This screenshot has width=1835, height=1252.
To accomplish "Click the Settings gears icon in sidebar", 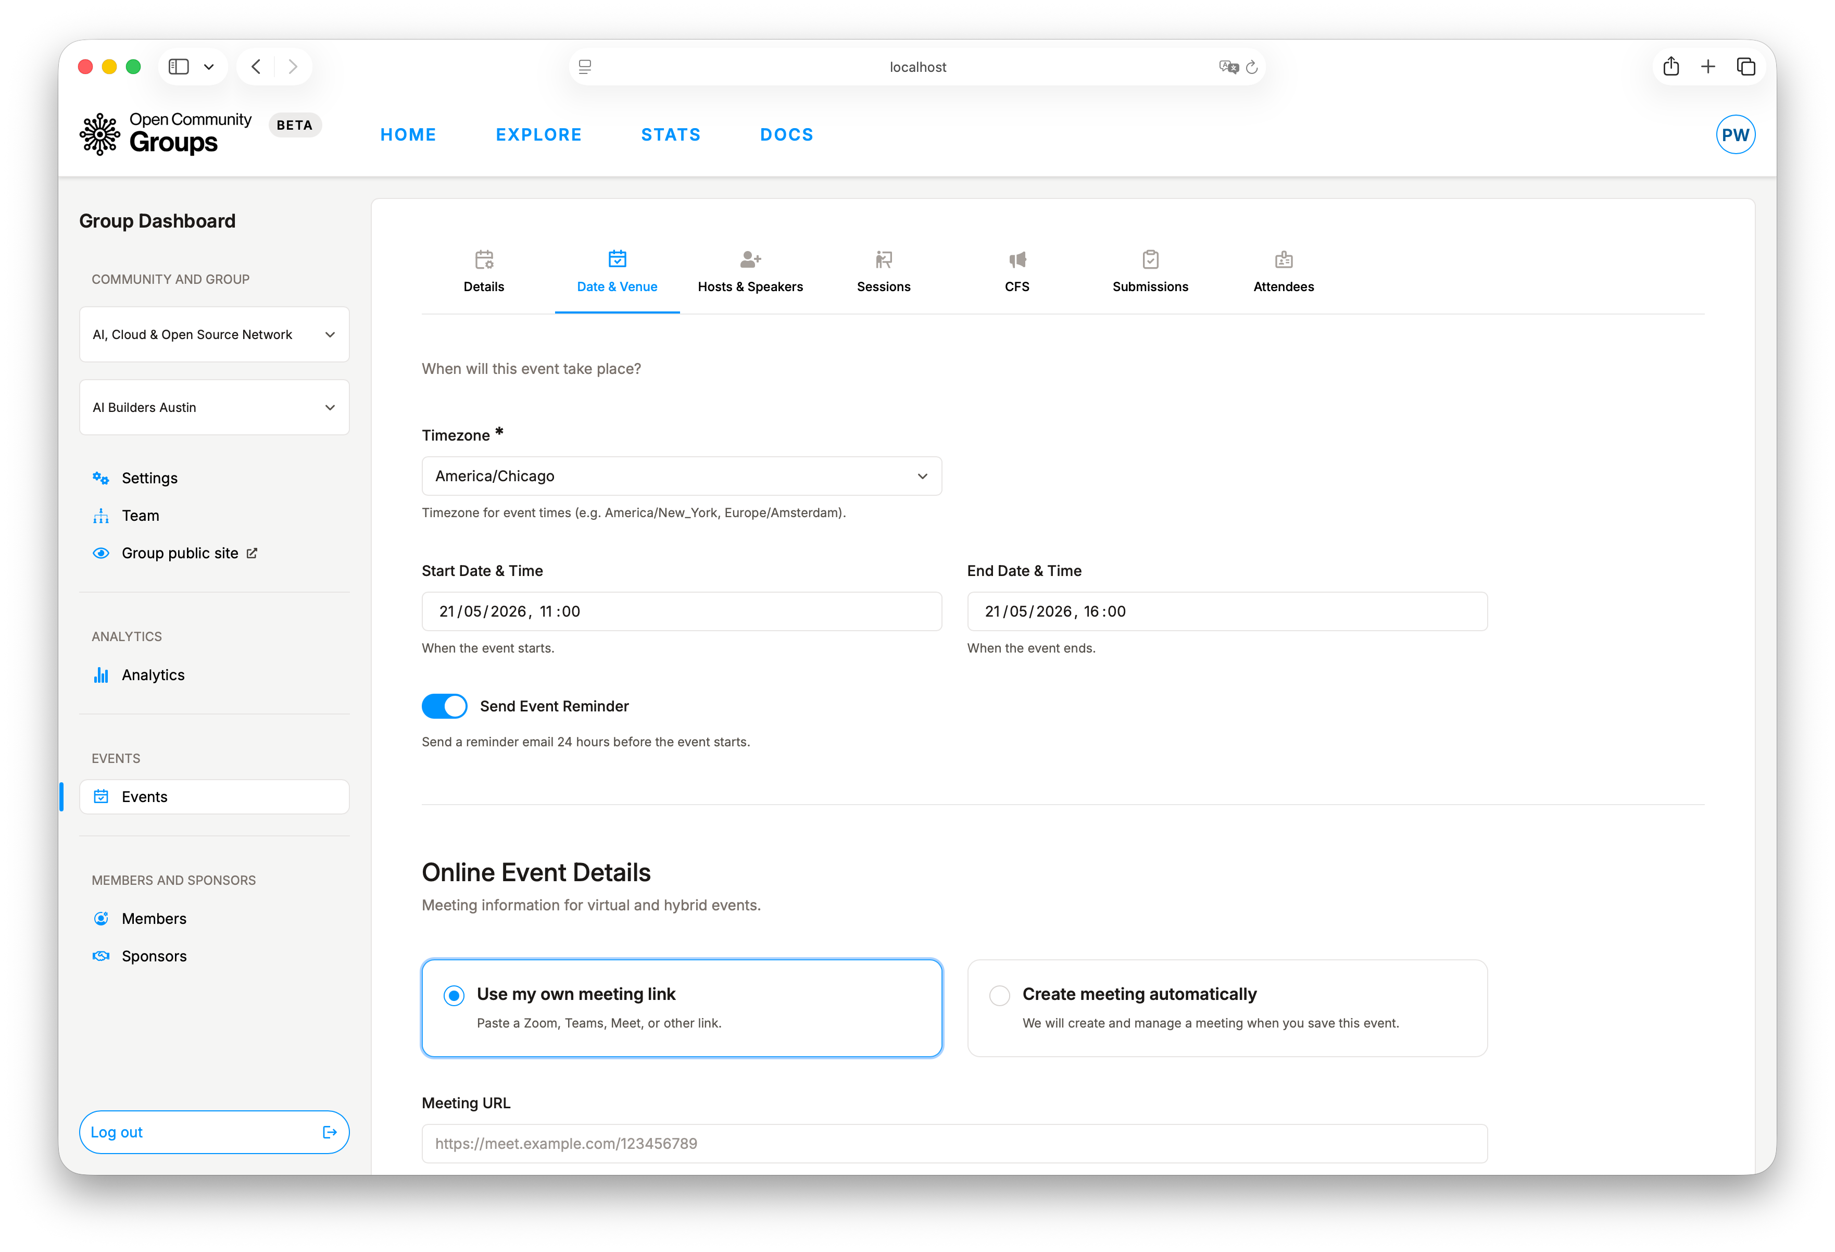I will [101, 478].
